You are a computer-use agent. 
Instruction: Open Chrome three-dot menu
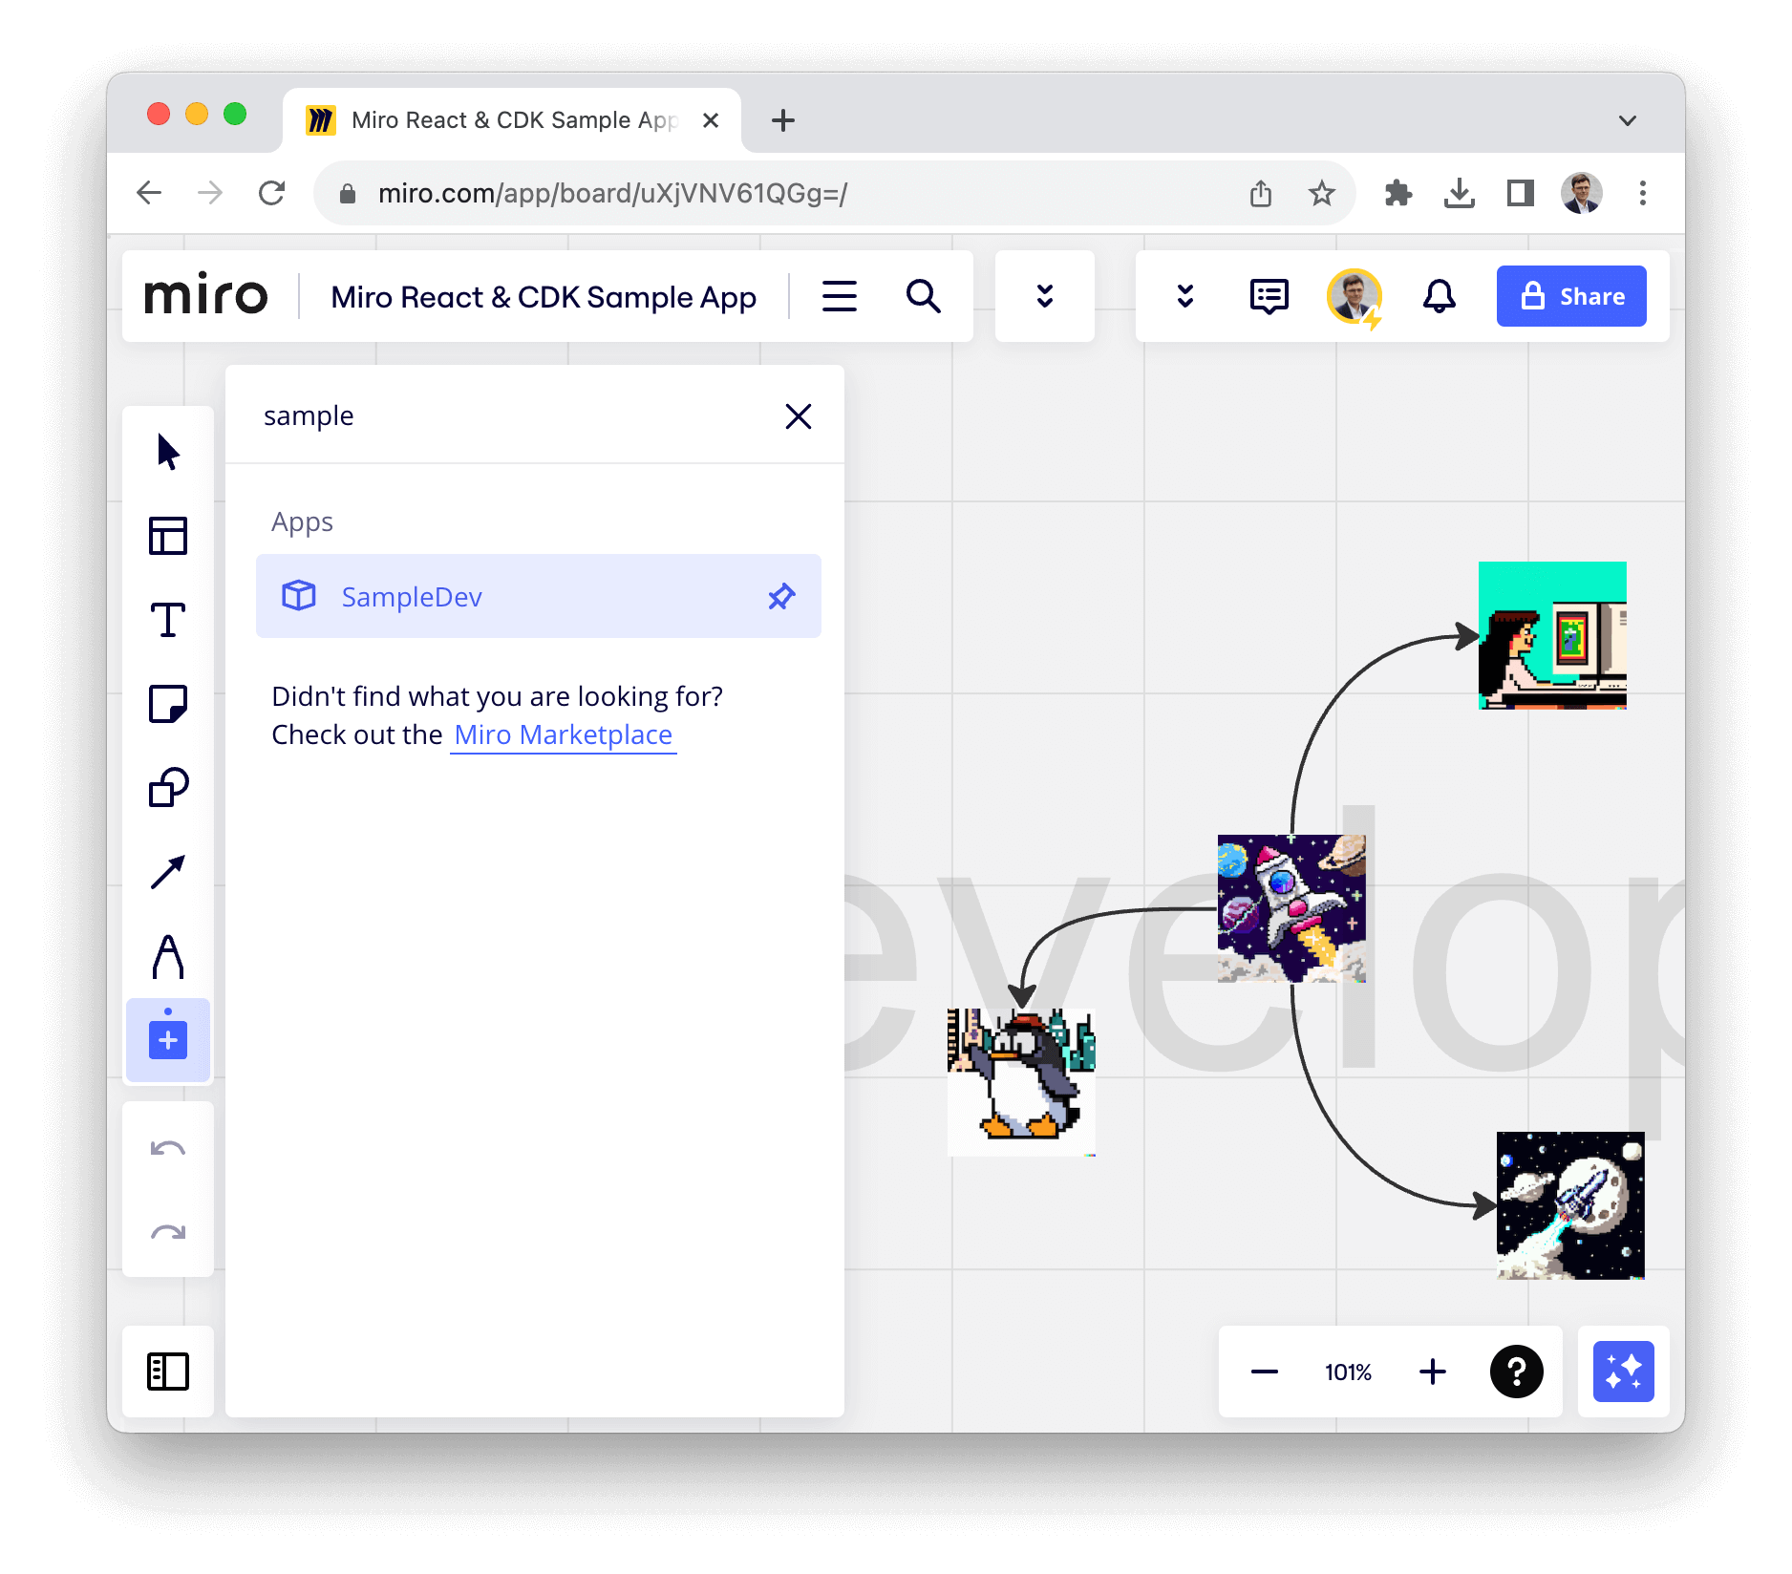coord(1643,194)
